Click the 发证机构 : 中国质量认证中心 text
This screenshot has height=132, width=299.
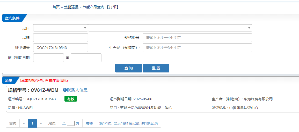point(235,108)
